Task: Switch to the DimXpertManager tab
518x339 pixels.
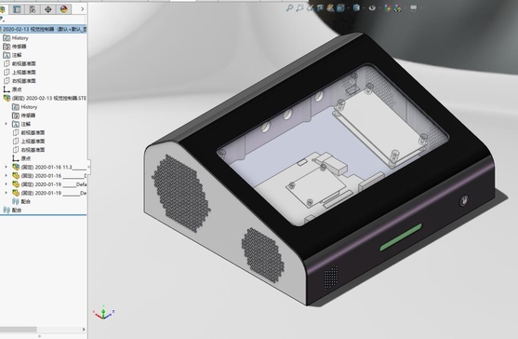Action: click(48, 9)
